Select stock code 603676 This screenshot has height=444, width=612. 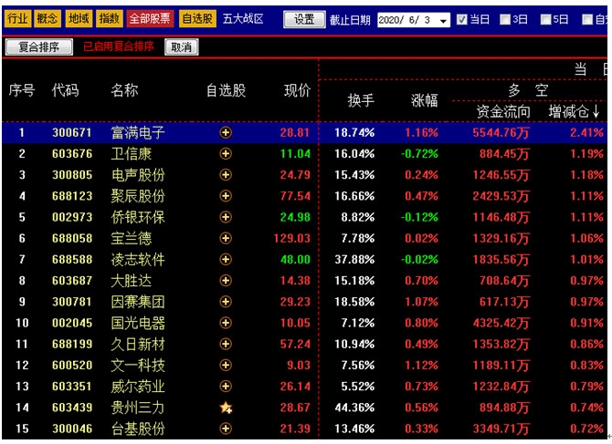point(72,154)
